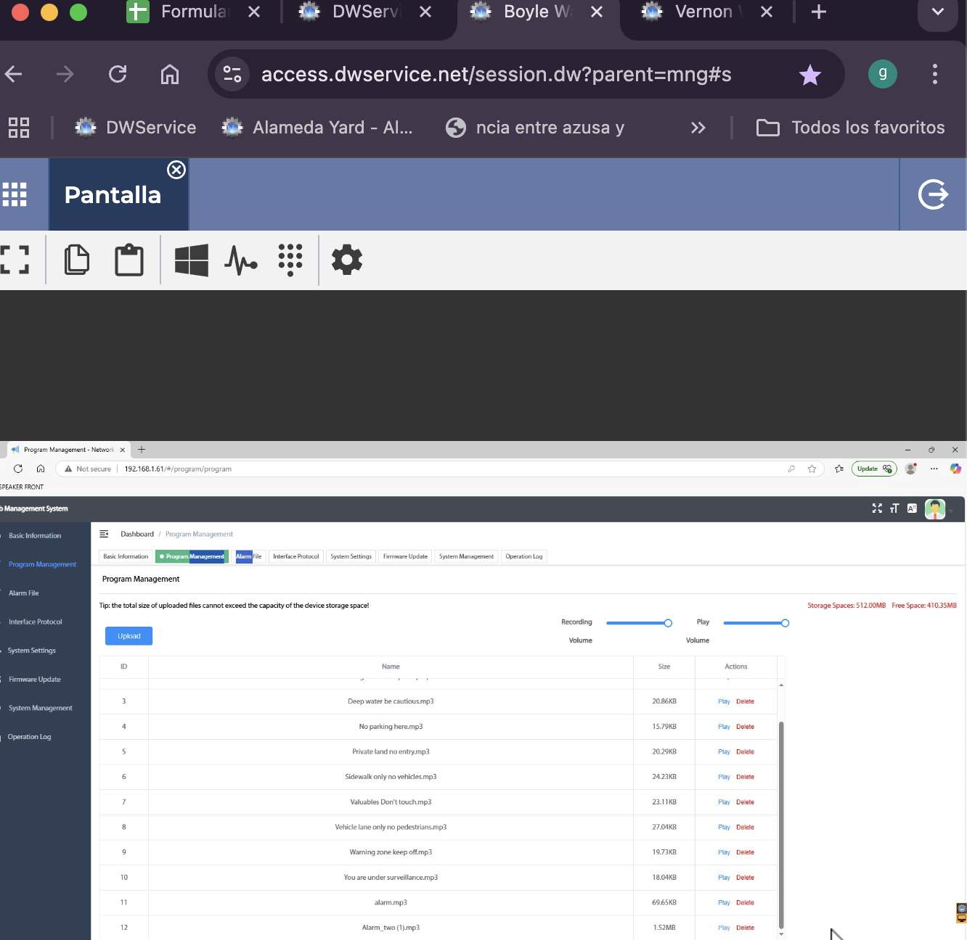This screenshot has width=967, height=940.
Task: Open Operation Log in sidebar
Action: [x=30, y=737]
